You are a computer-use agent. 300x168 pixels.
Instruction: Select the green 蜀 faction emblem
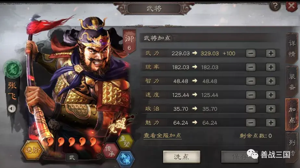[x=13, y=69]
